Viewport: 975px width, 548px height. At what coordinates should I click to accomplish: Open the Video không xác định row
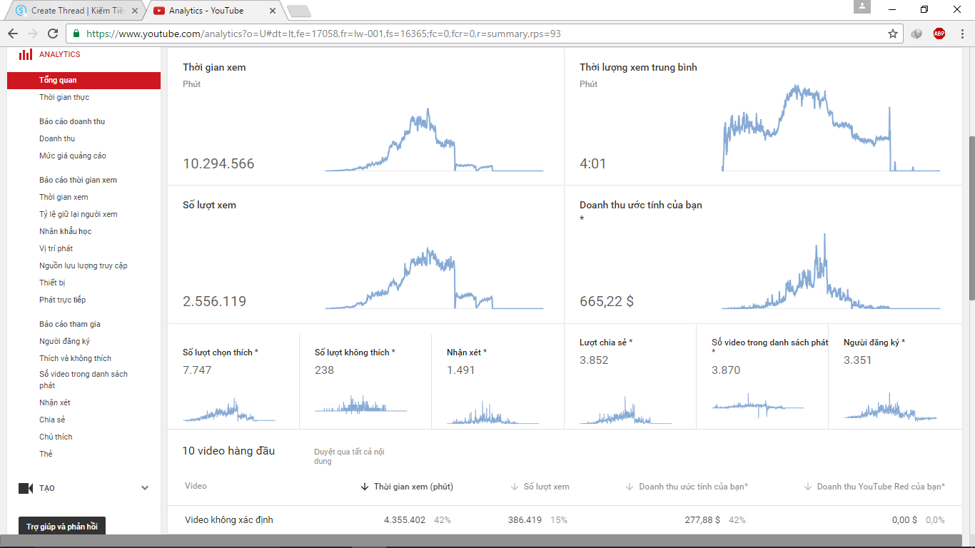click(x=564, y=520)
